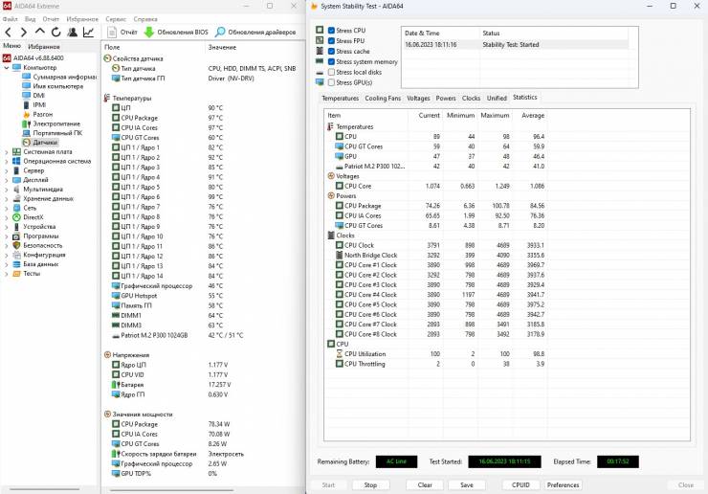This screenshot has height=494, width=708.
Task: Click the graph chart toolbar icon
Action: coord(88,33)
